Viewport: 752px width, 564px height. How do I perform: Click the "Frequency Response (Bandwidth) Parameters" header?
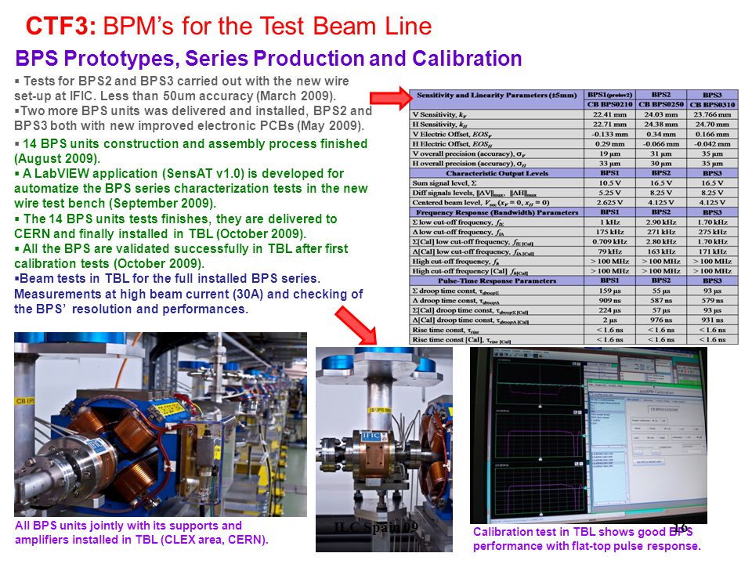[x=497, y=212]
